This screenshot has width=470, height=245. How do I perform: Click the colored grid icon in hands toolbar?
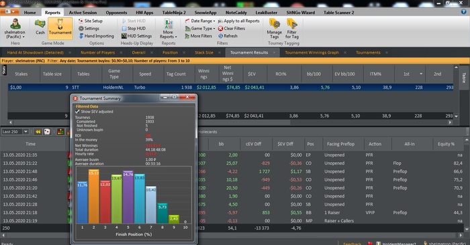pyautogui.click(x=60, y=132)
